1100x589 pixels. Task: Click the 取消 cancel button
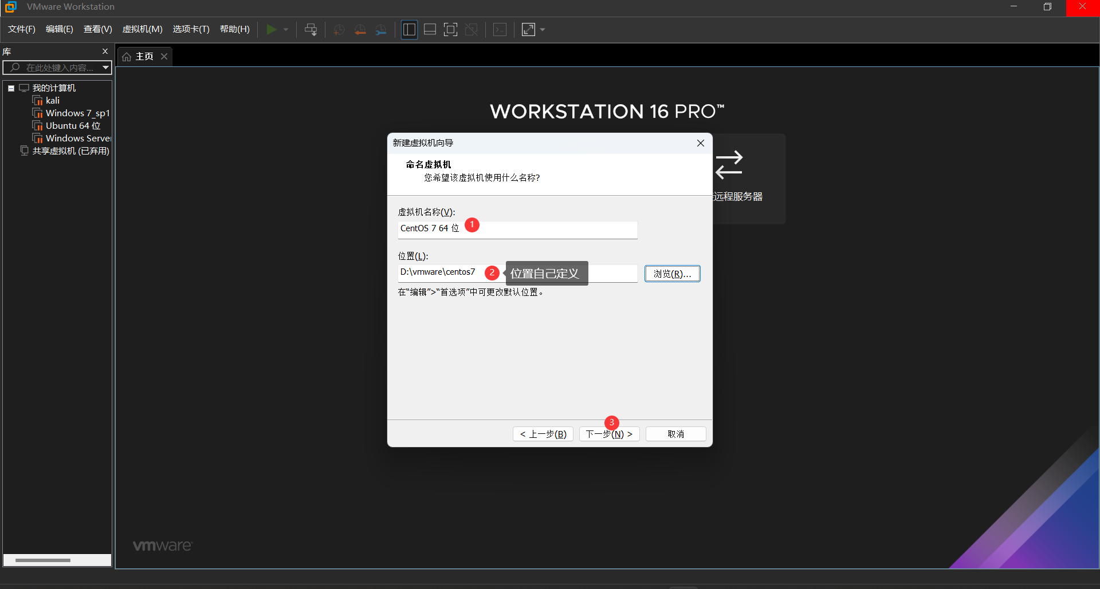676,434
